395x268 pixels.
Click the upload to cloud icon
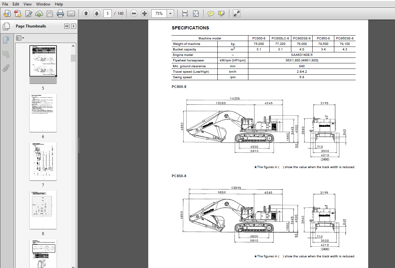point(39,14)
